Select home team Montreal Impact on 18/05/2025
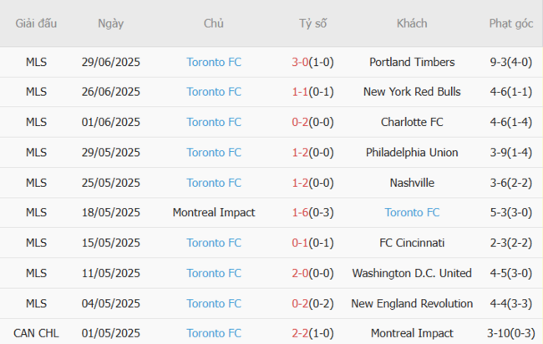This screenshot has width=543, height=344. pyautogui.click(x=214, y=213)
